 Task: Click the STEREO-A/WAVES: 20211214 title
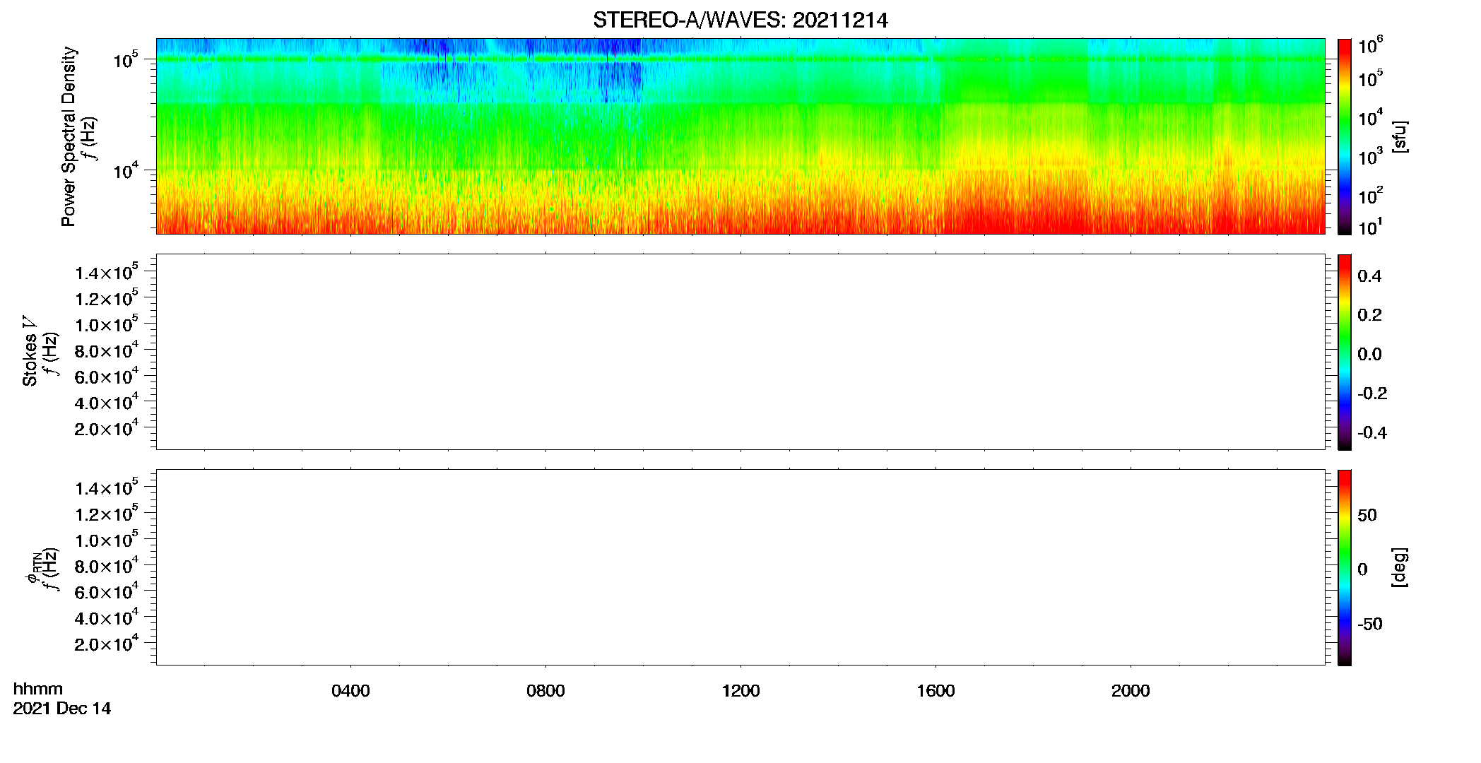740,20
